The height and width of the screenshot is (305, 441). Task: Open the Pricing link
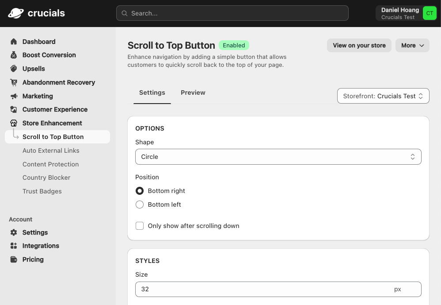(x=33, y=259)
